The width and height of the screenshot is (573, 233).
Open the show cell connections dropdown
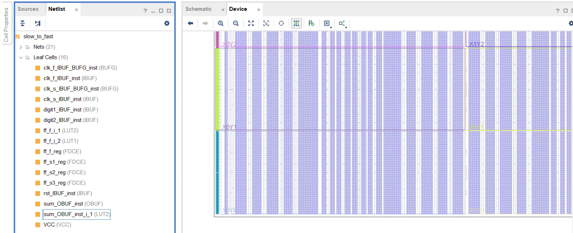[x=327, y=23]
